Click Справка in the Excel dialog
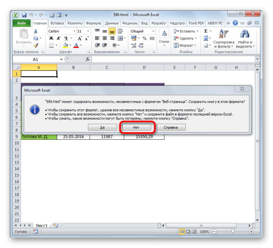The height and width of the screenshot is (248, 273). 171,127
